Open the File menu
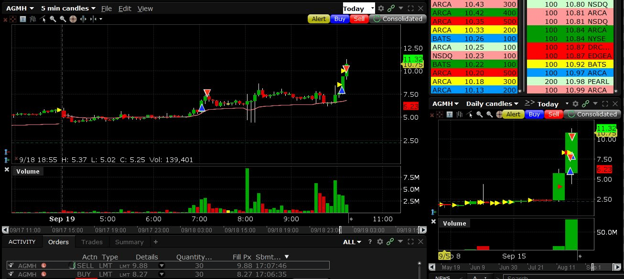 pos(106,8)
